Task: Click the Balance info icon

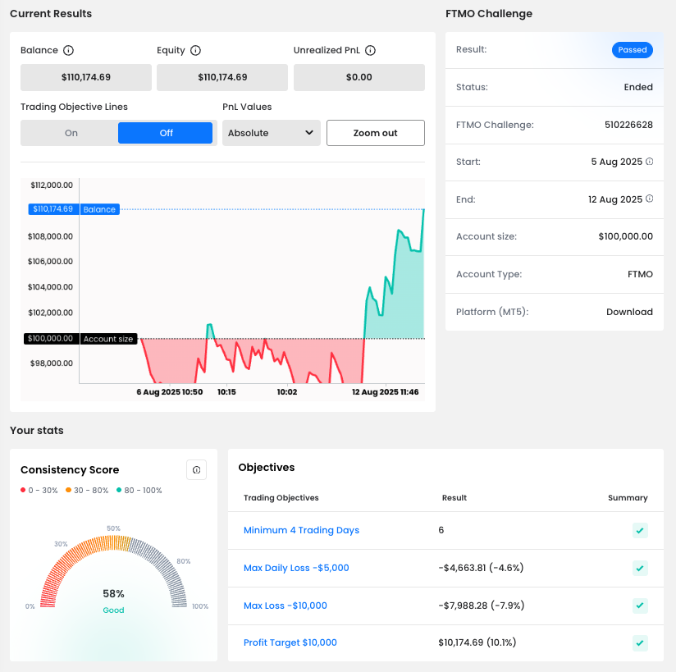Action: pos(69,51)
